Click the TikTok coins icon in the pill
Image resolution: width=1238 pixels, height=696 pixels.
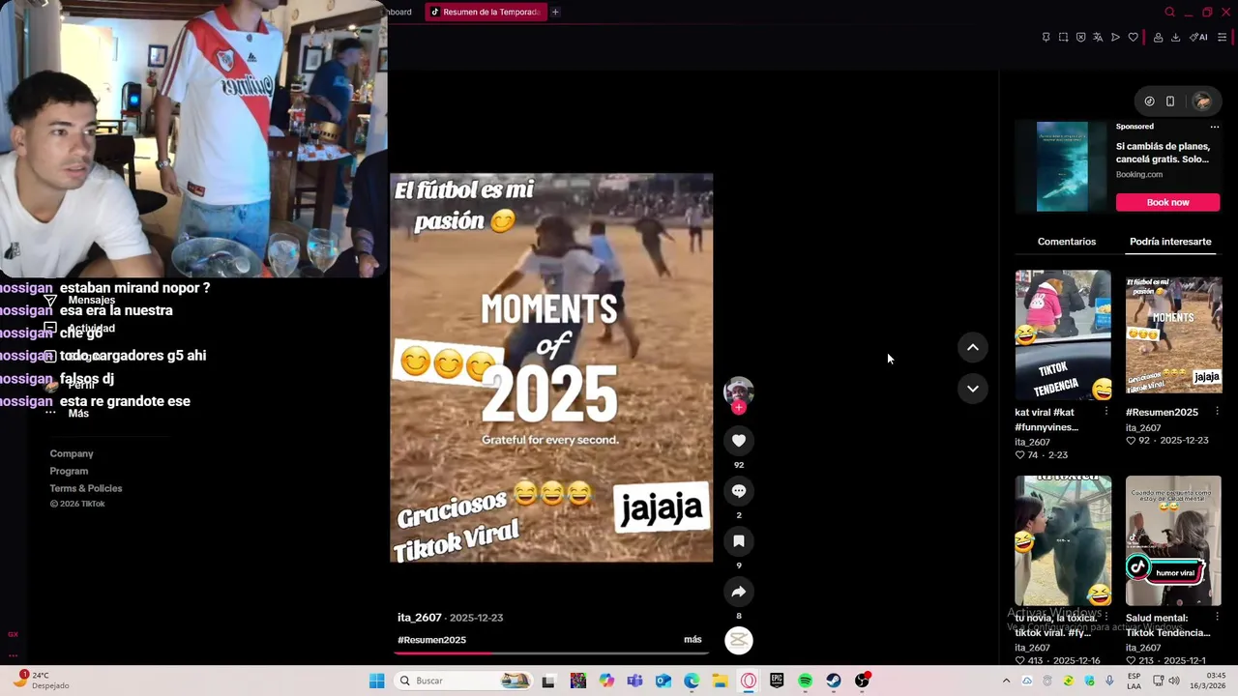(x=1149, y=101)
